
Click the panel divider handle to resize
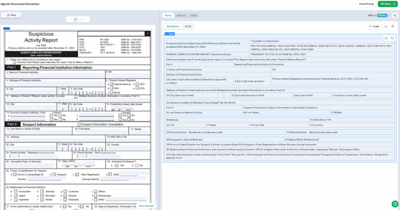click(159, 111)
